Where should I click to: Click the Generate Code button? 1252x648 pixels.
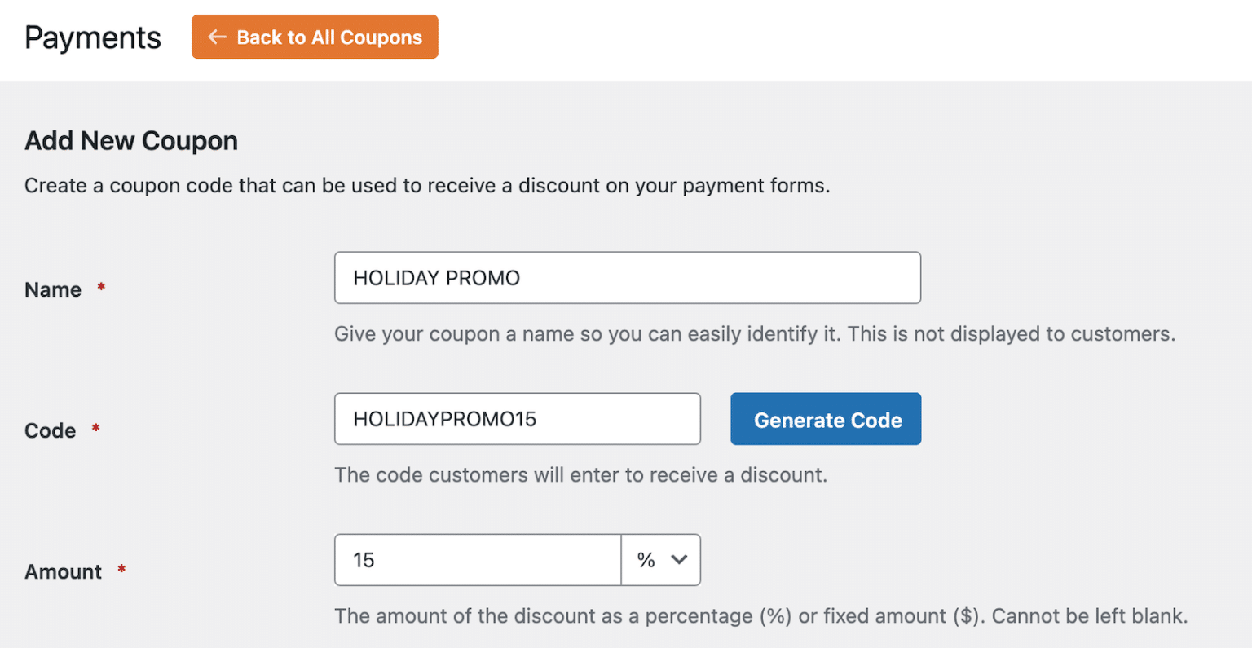(826, 419)
